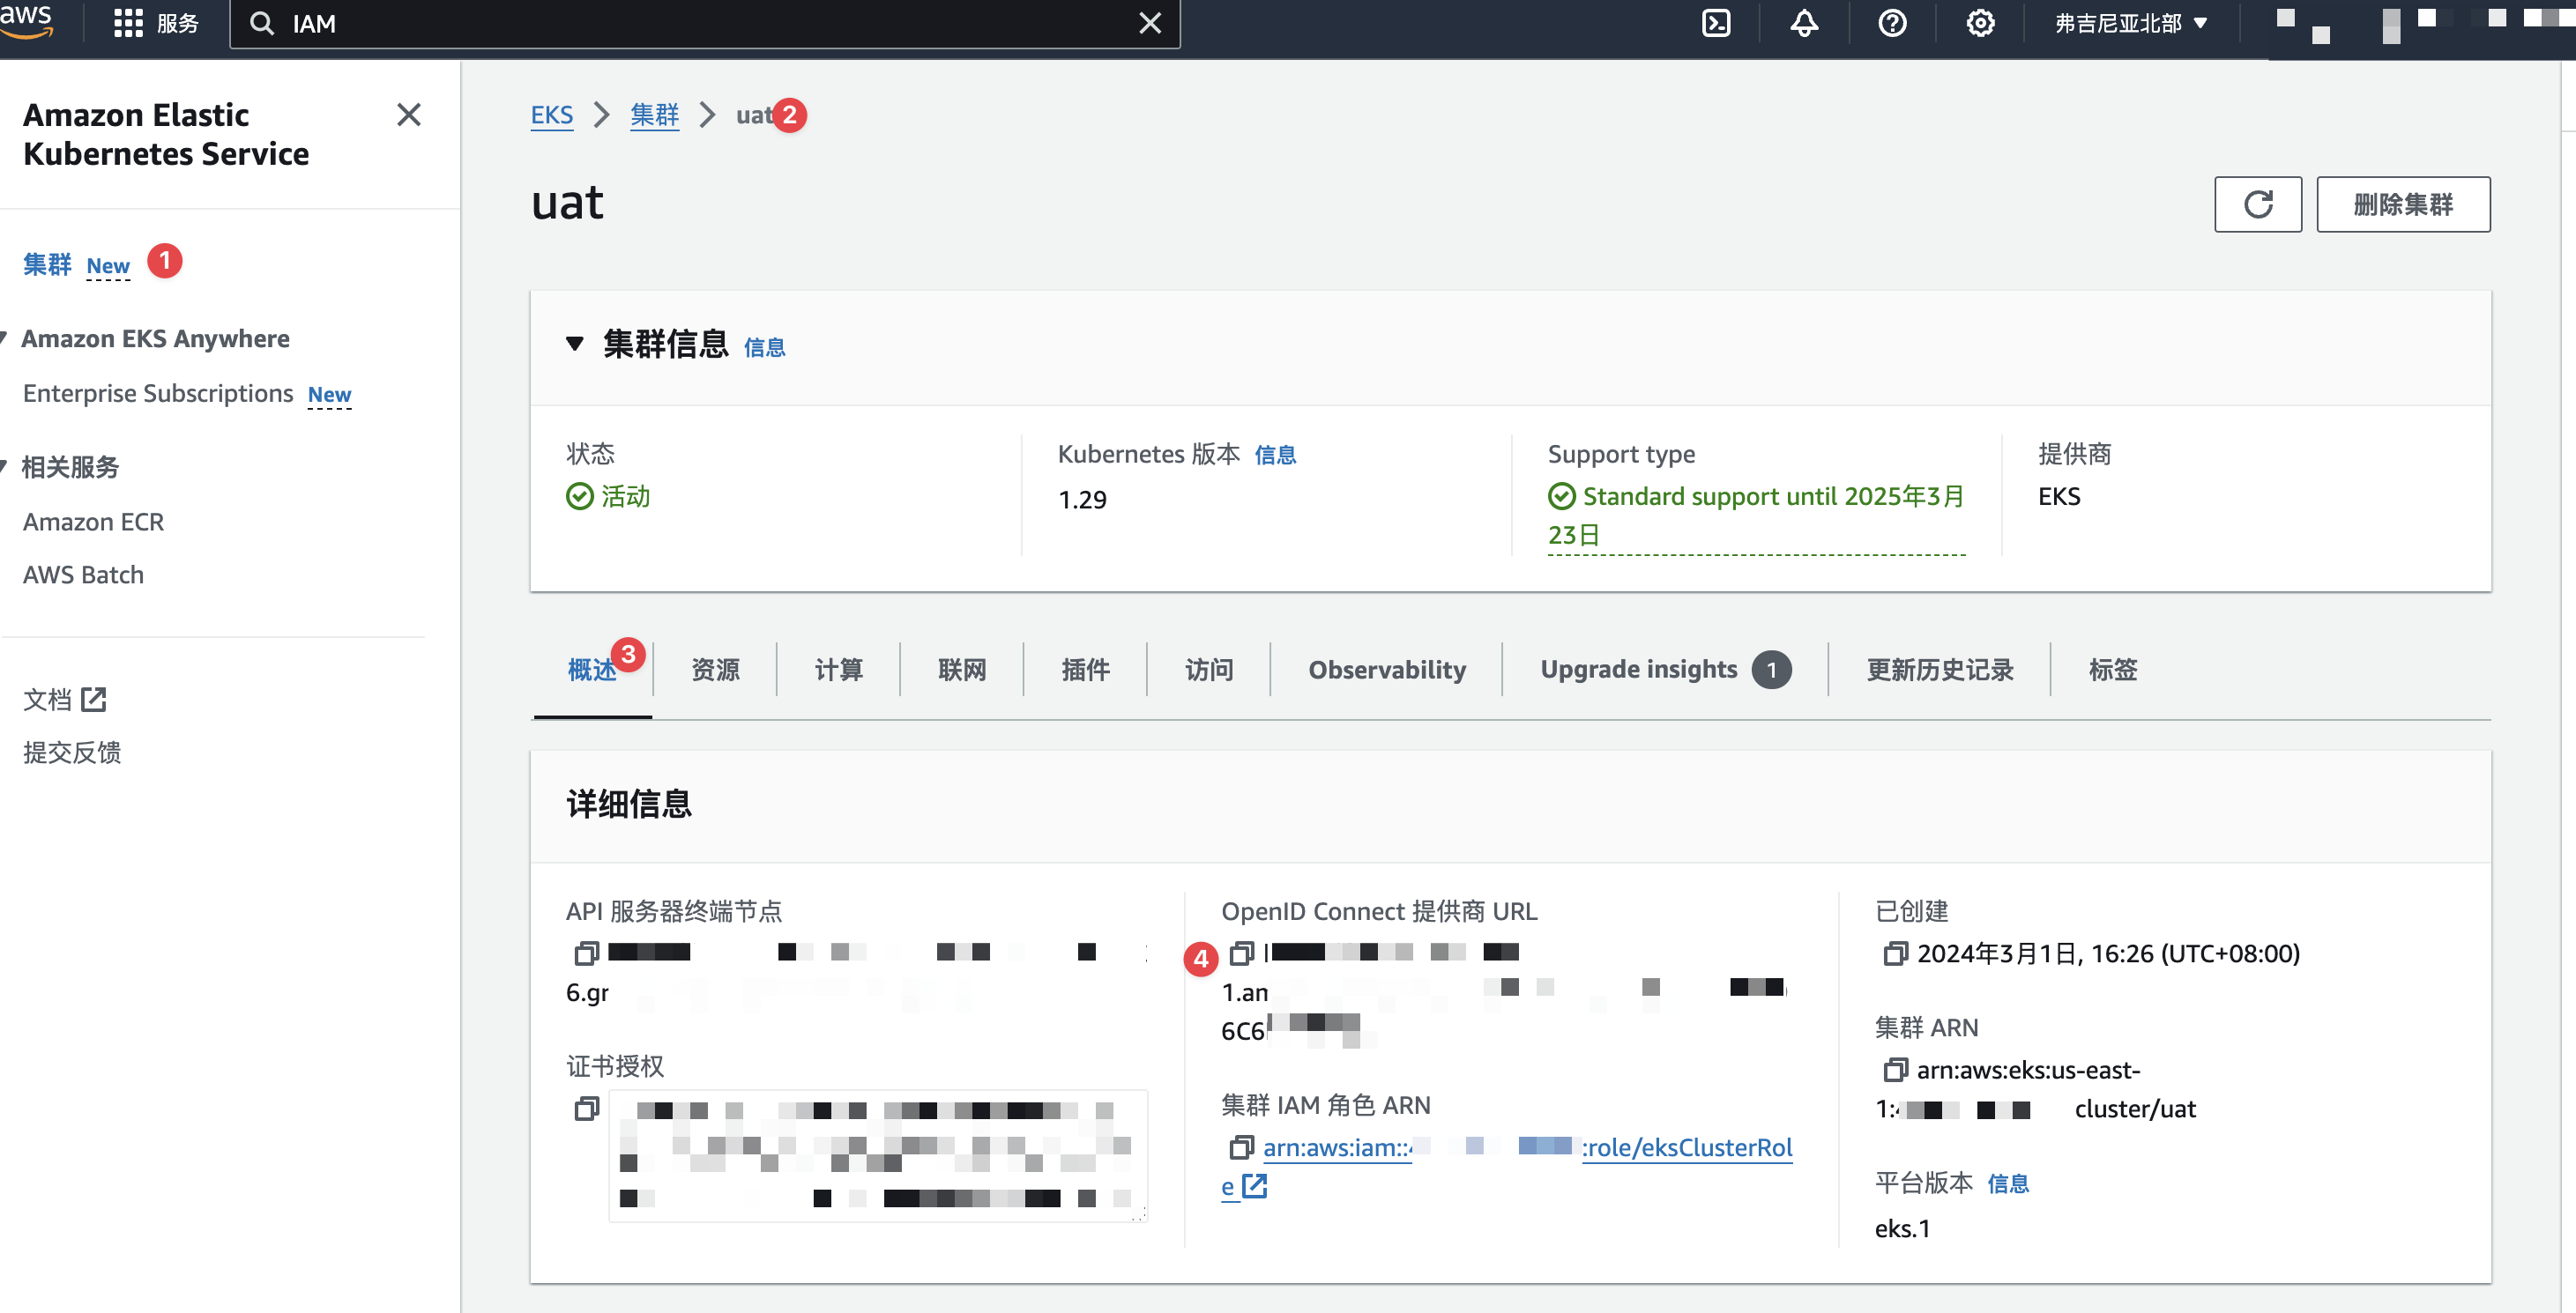2576x1313 pixels.
Task: Click the Standard support check icon
Action: click(1561, 497)
